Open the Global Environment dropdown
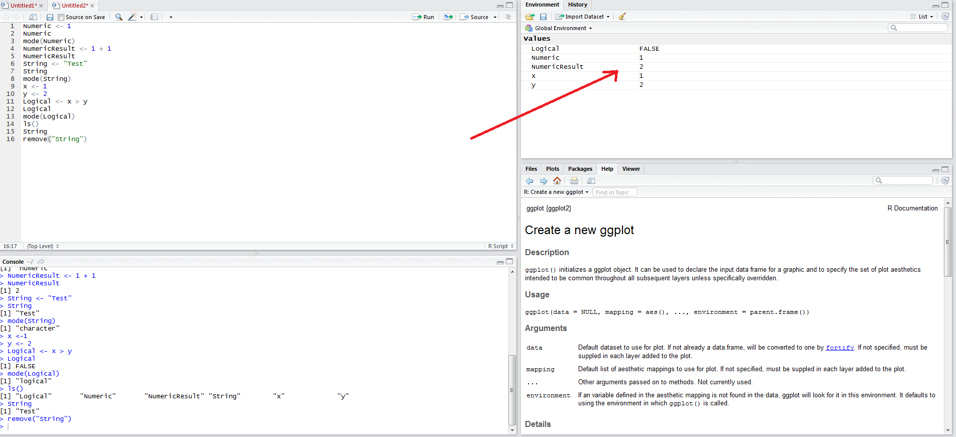956x437 pixels. tap(559, 28)
